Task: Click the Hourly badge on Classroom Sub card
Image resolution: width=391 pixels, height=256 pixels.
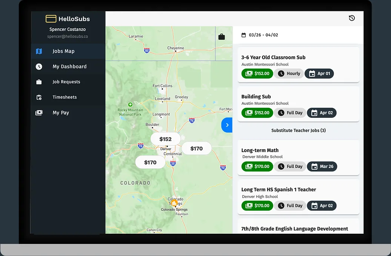Action: (289, 73)
